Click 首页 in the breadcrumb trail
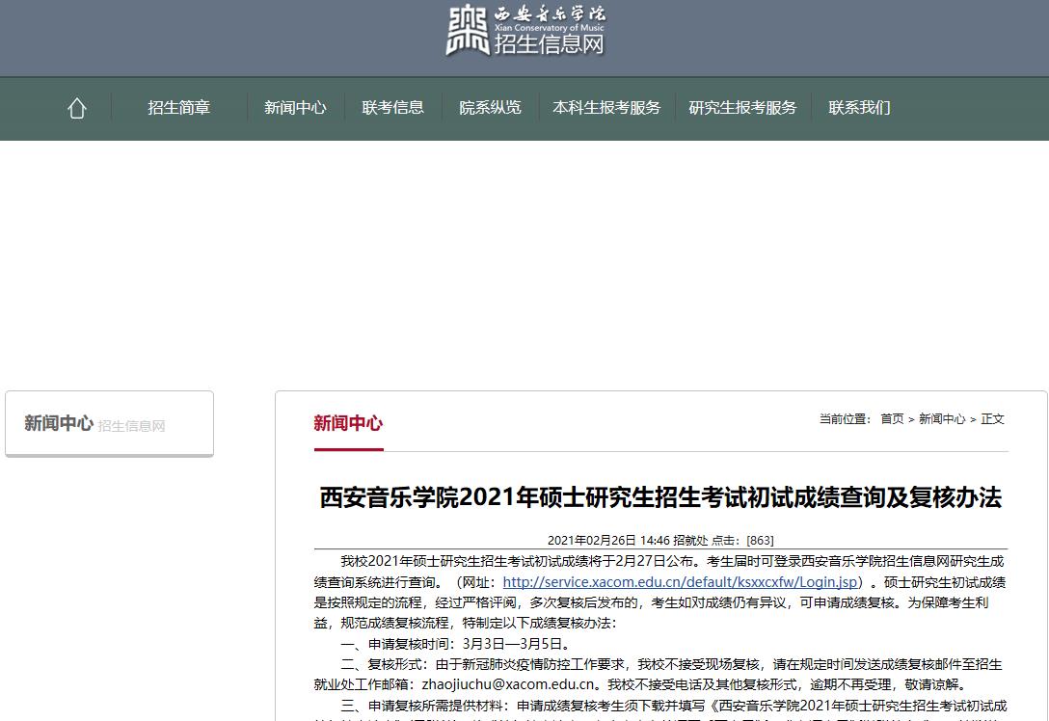This screenshot has height=721, width=1049. pos(892,419)
